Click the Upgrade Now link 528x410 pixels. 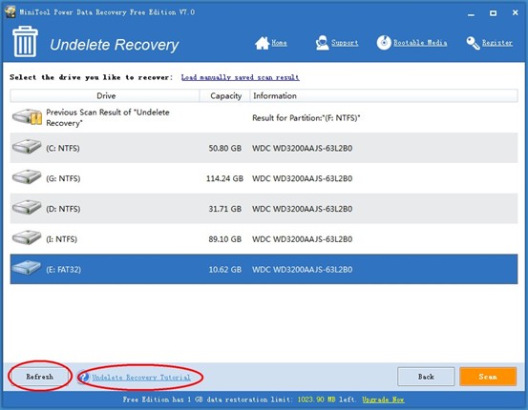(x=383, y=400)
